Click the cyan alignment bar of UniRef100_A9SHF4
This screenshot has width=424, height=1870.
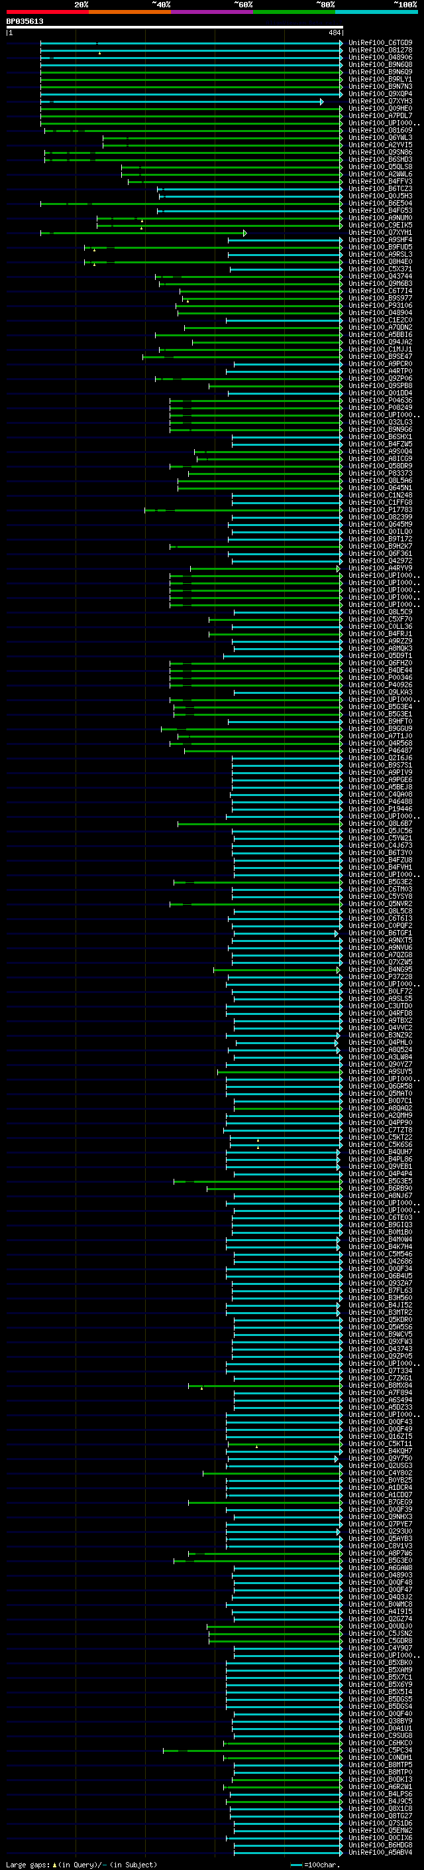[x=286, y=240]
